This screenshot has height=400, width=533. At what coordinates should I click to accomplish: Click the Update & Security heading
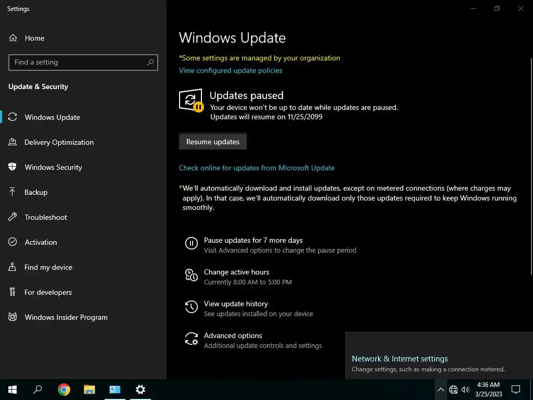click(x=38, y=86)
